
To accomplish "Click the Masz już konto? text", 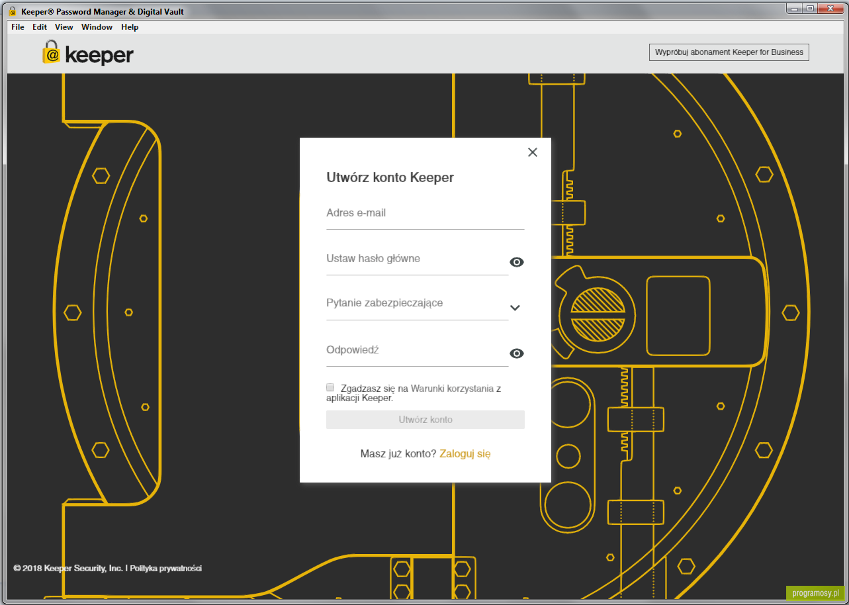I will pos(398,454).
